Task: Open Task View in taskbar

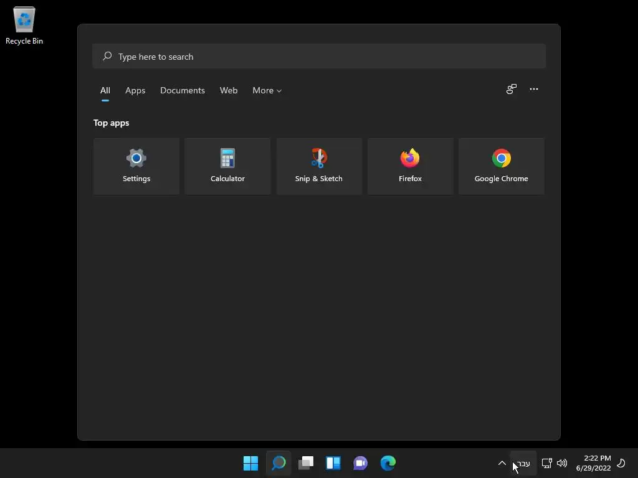Action: pyautogui.click(x=306, y=463)
